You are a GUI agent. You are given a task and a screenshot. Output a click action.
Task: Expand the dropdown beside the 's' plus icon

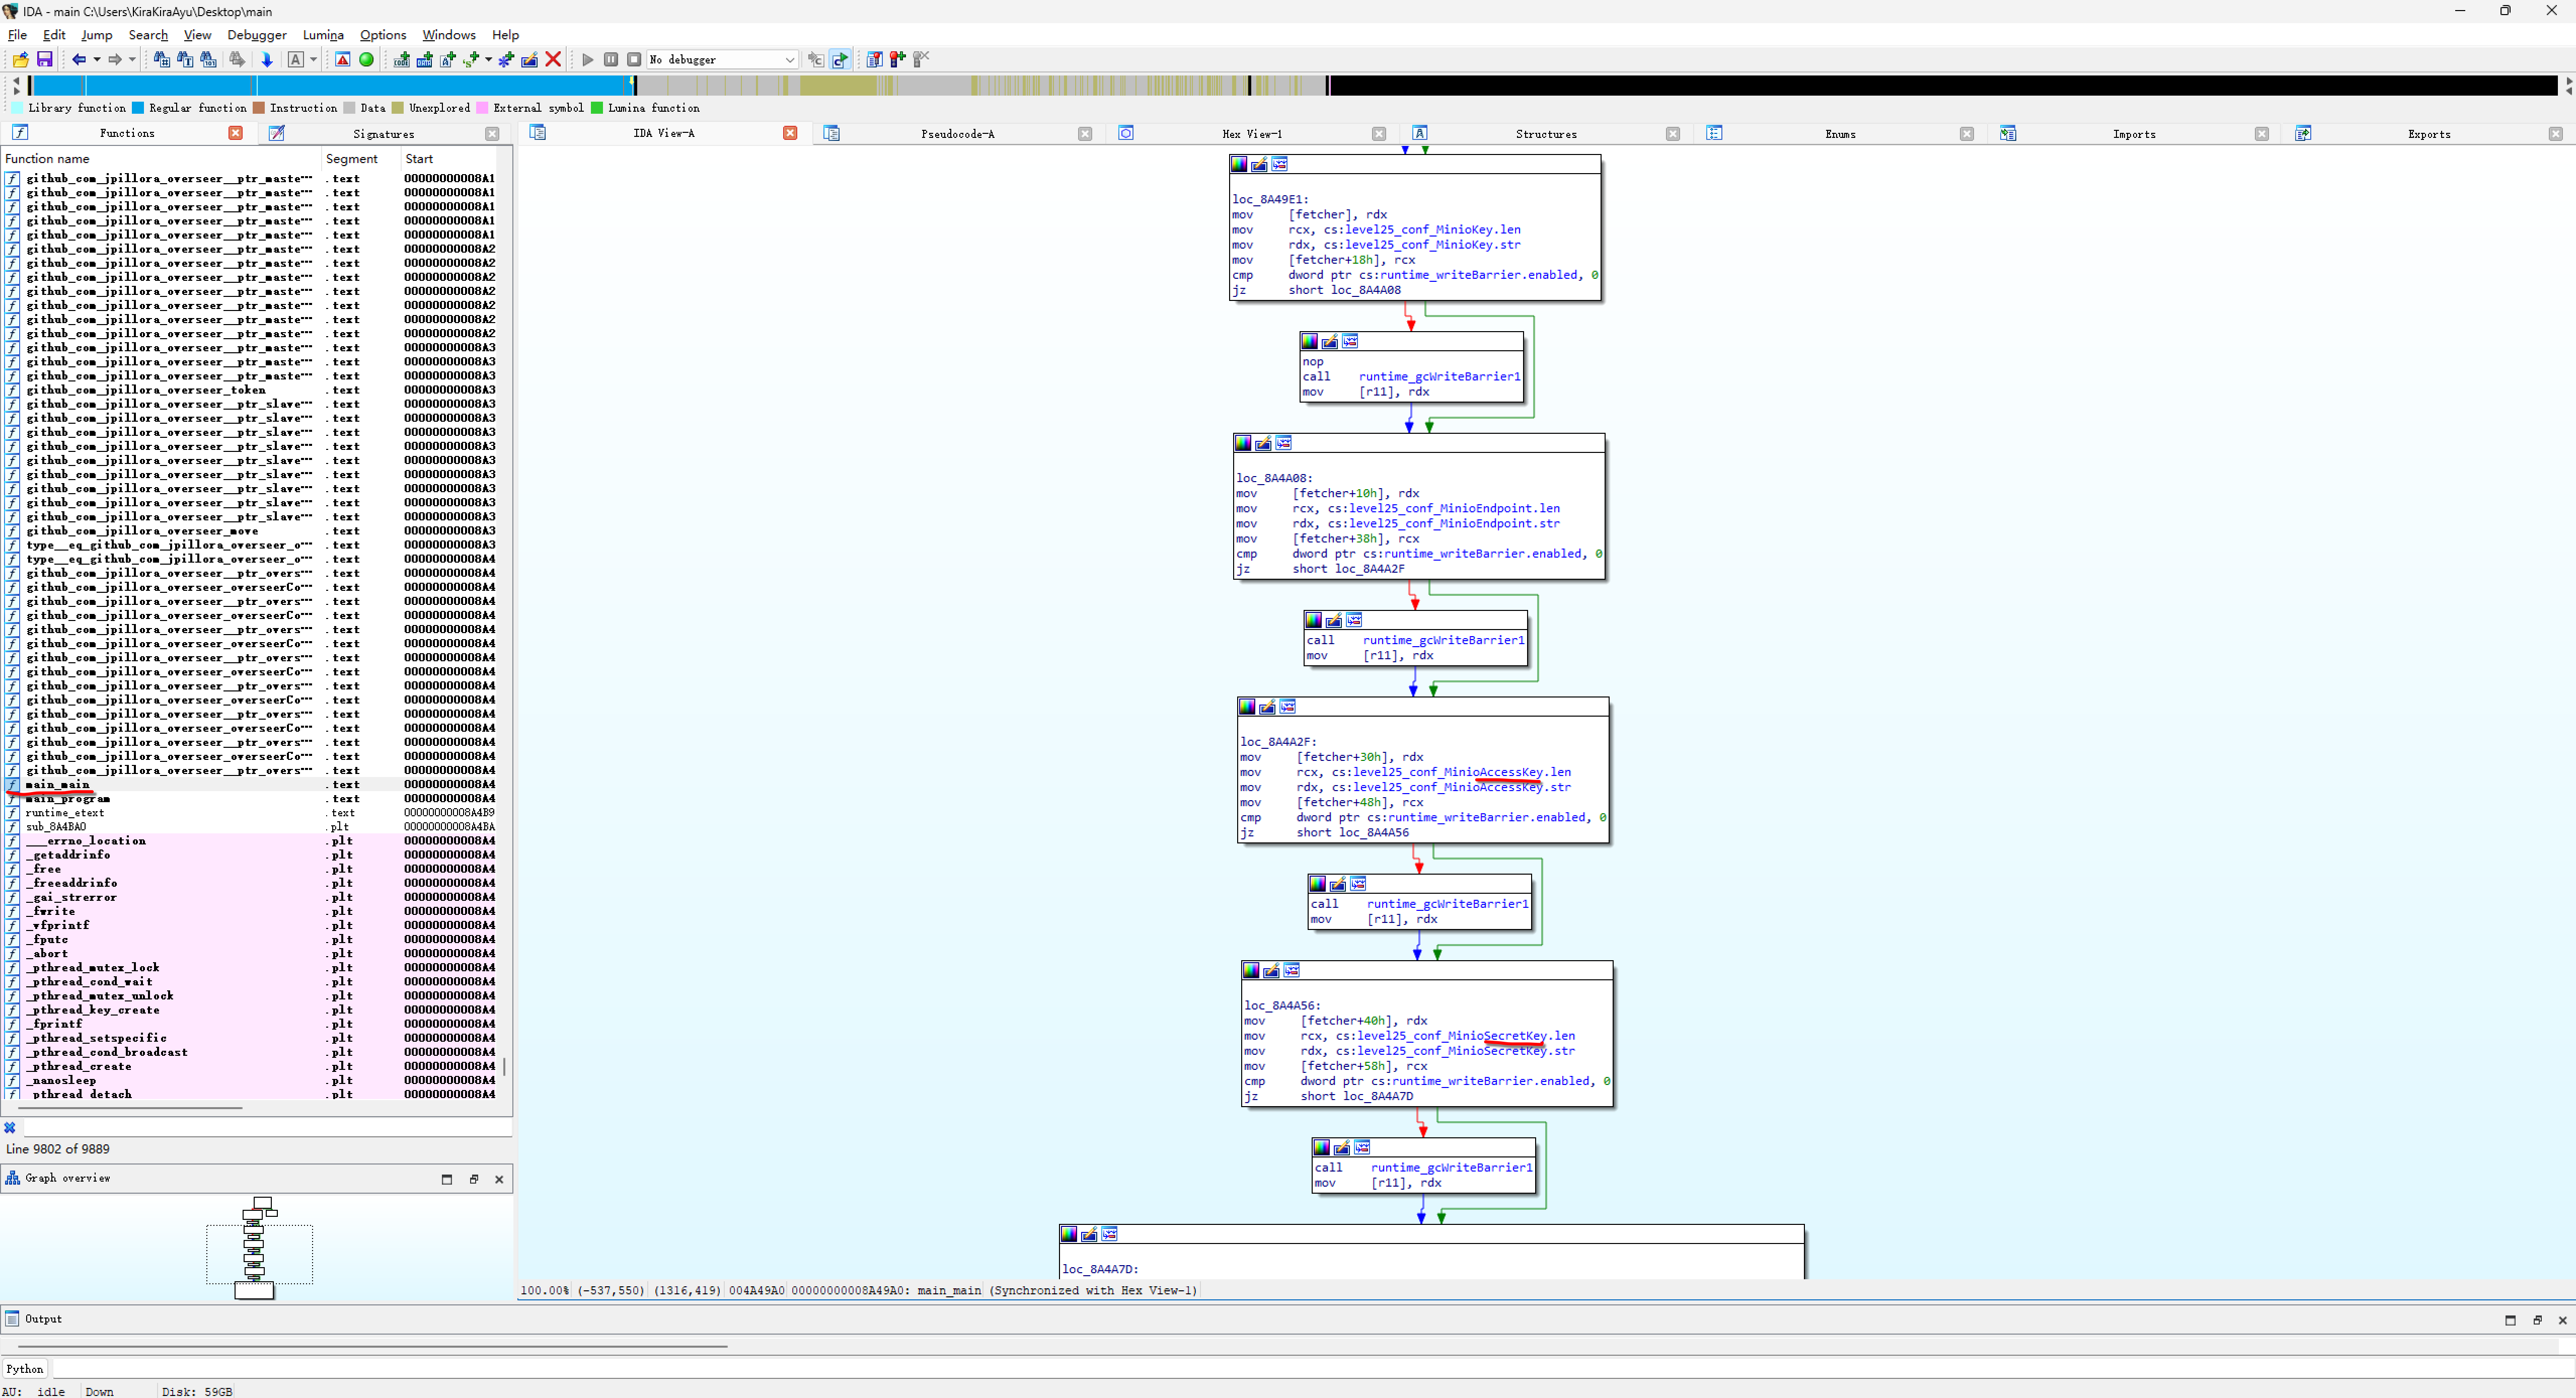coord(488,60)
